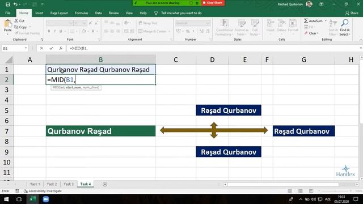Open Clipboard group dialog launcher
This screenshot has height=204, width=363.
(42, 40)
